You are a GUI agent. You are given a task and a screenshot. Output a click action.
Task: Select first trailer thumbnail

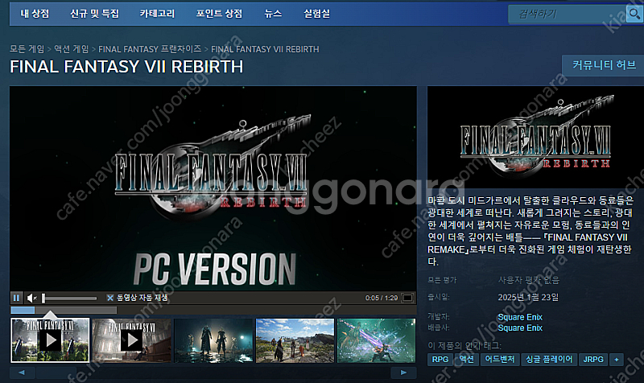coord(50,340)
